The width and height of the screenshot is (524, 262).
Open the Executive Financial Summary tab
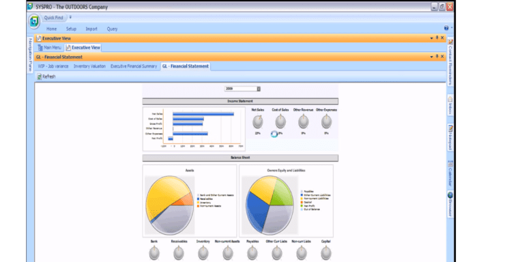point(134,66)
